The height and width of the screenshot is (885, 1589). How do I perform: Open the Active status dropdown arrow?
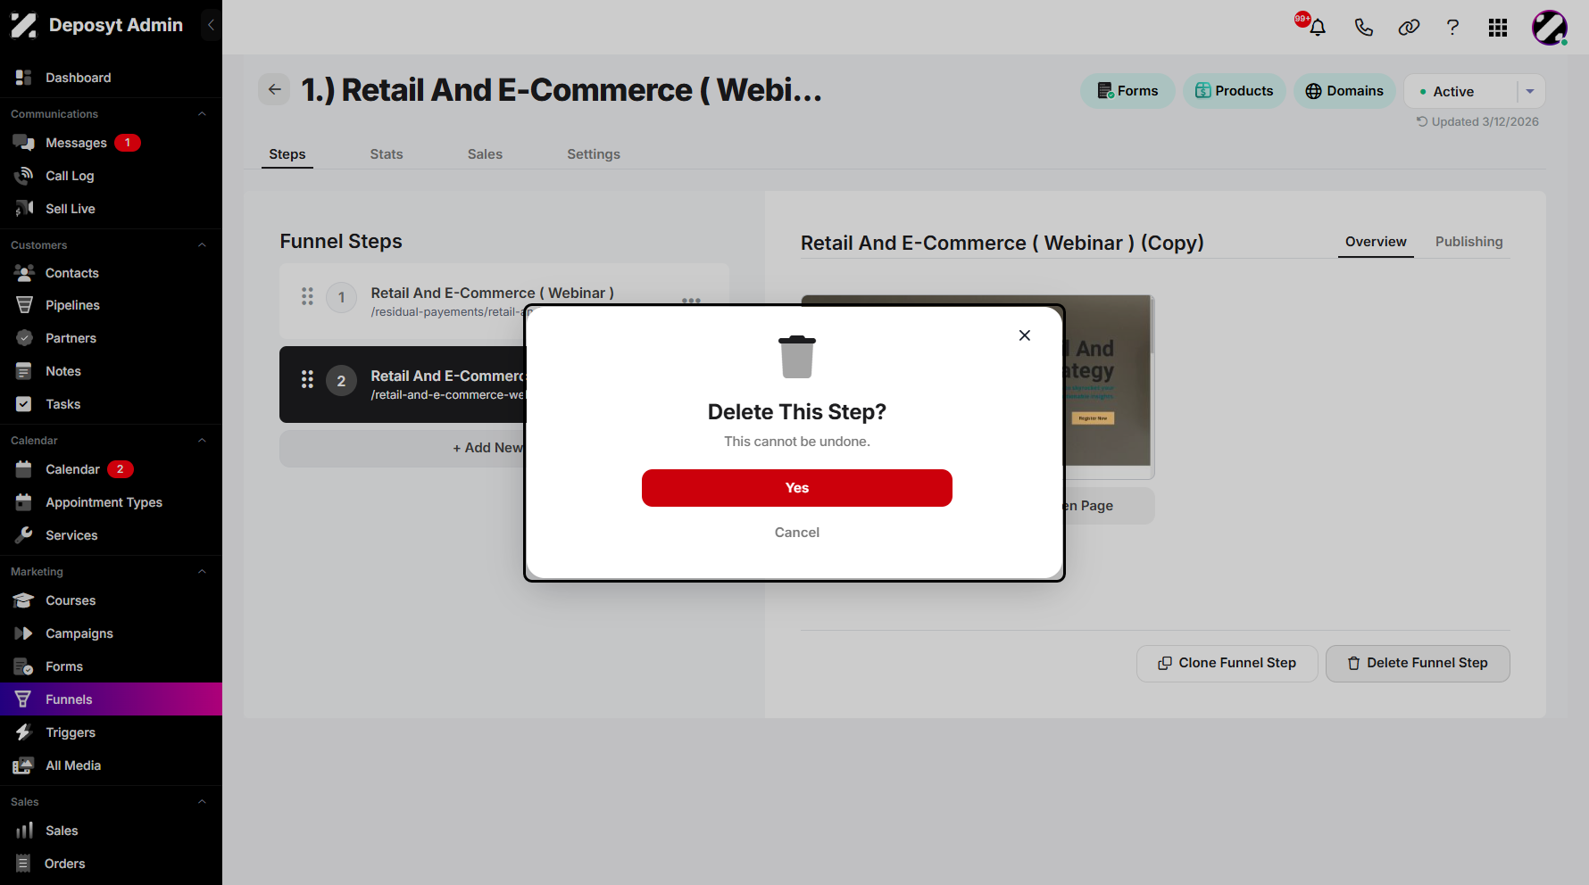(1530, 91)
